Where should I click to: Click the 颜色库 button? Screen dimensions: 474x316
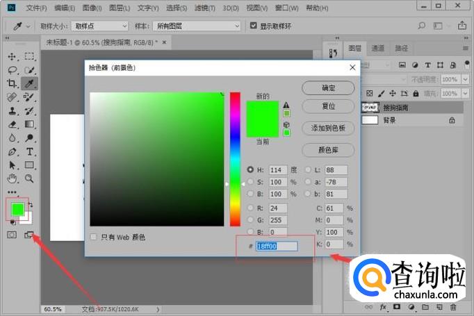(x=328, y=150)
